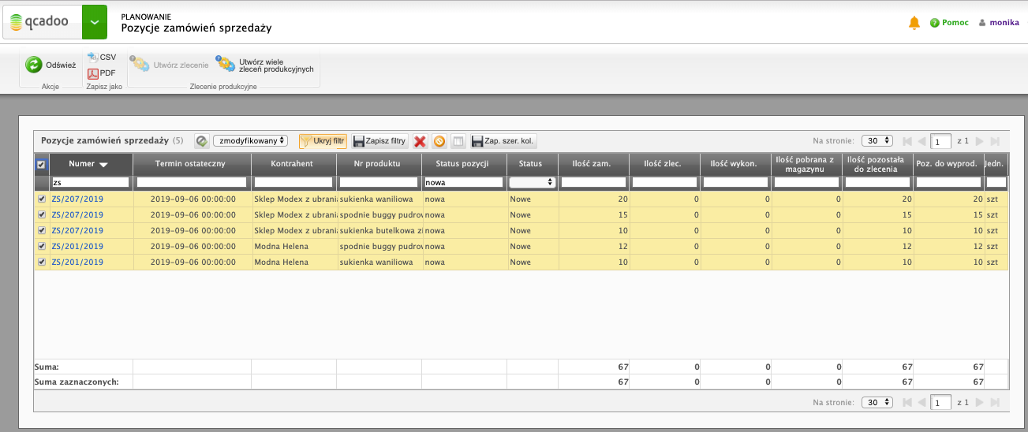The image size is (1028, 432).
Task: Open ZS/207/2019 link with quantity 15
Action: (x=77, y=215)
